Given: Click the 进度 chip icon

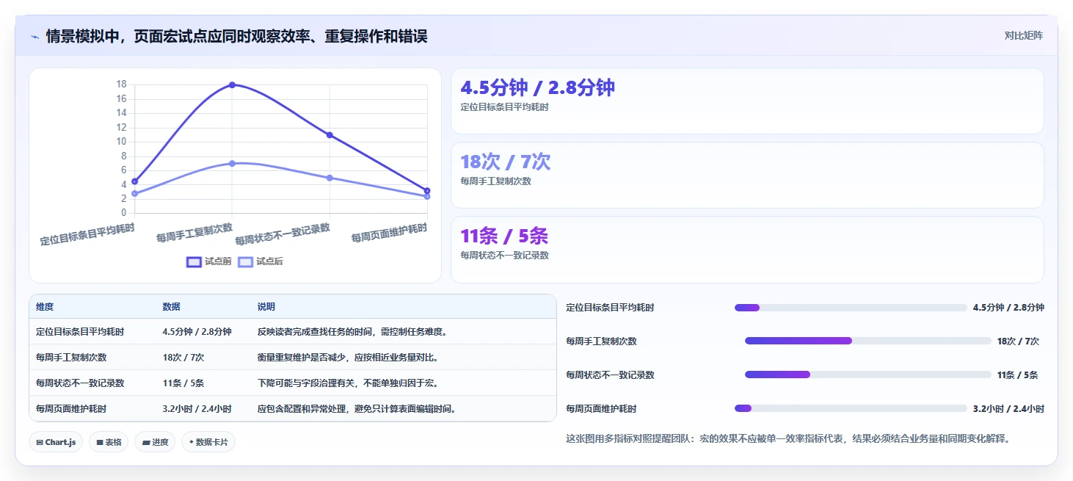Looking at the screenshot, I should click(146, 442).
